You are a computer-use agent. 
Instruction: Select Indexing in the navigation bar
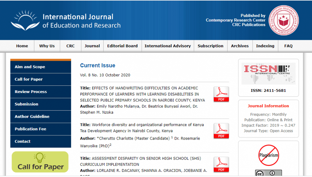coord(265,46)
